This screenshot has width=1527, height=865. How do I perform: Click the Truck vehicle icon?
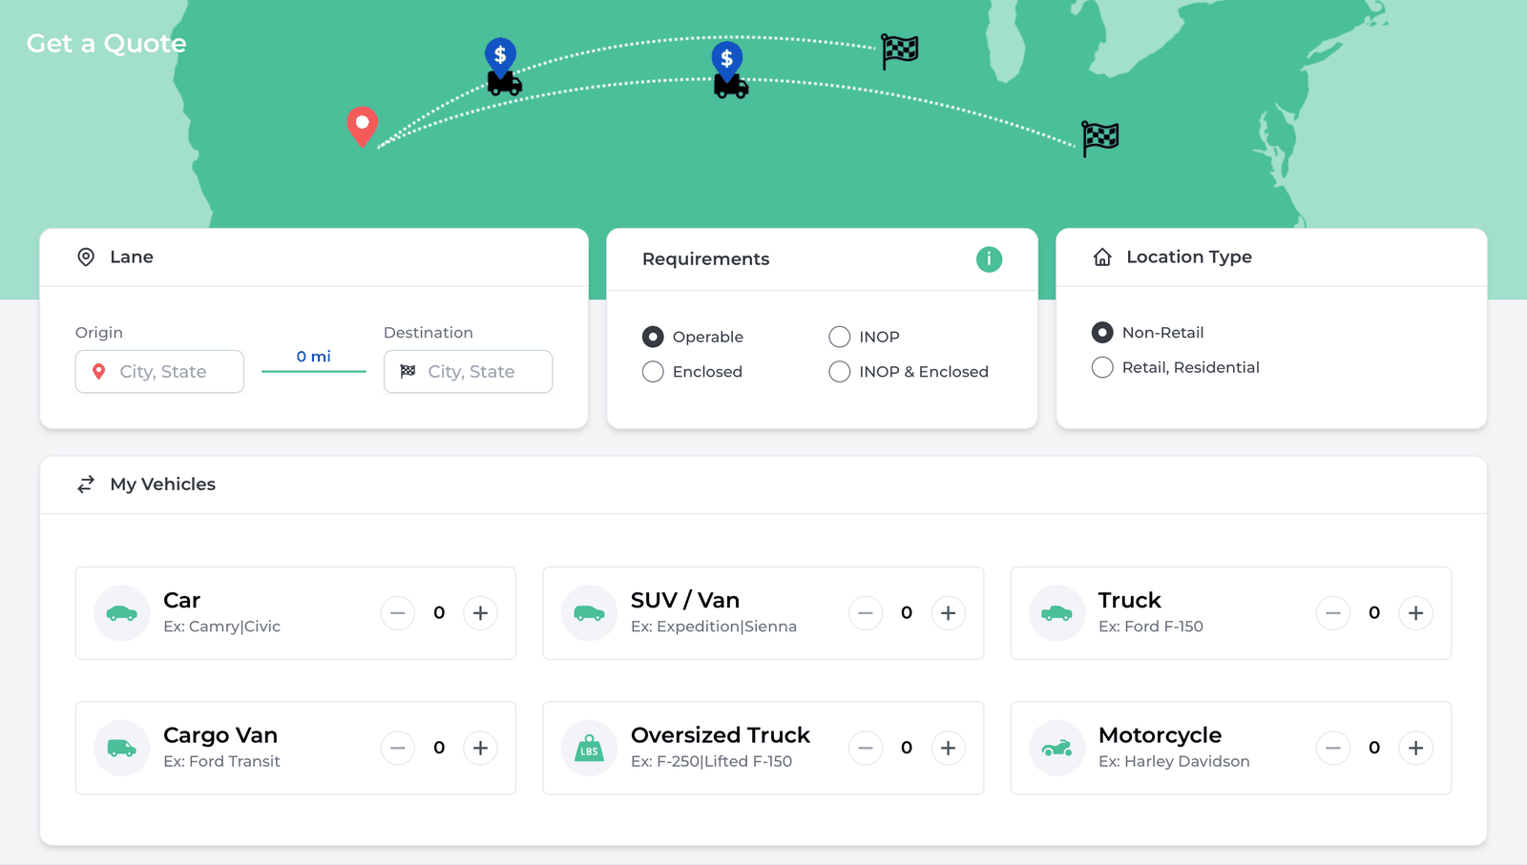click(x=1056, y=613)
